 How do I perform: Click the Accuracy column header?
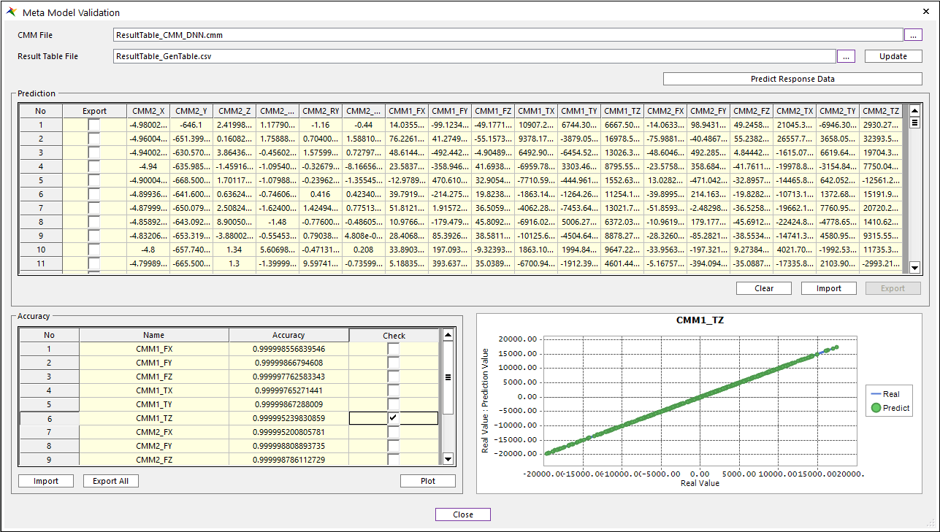click(289, 335)
